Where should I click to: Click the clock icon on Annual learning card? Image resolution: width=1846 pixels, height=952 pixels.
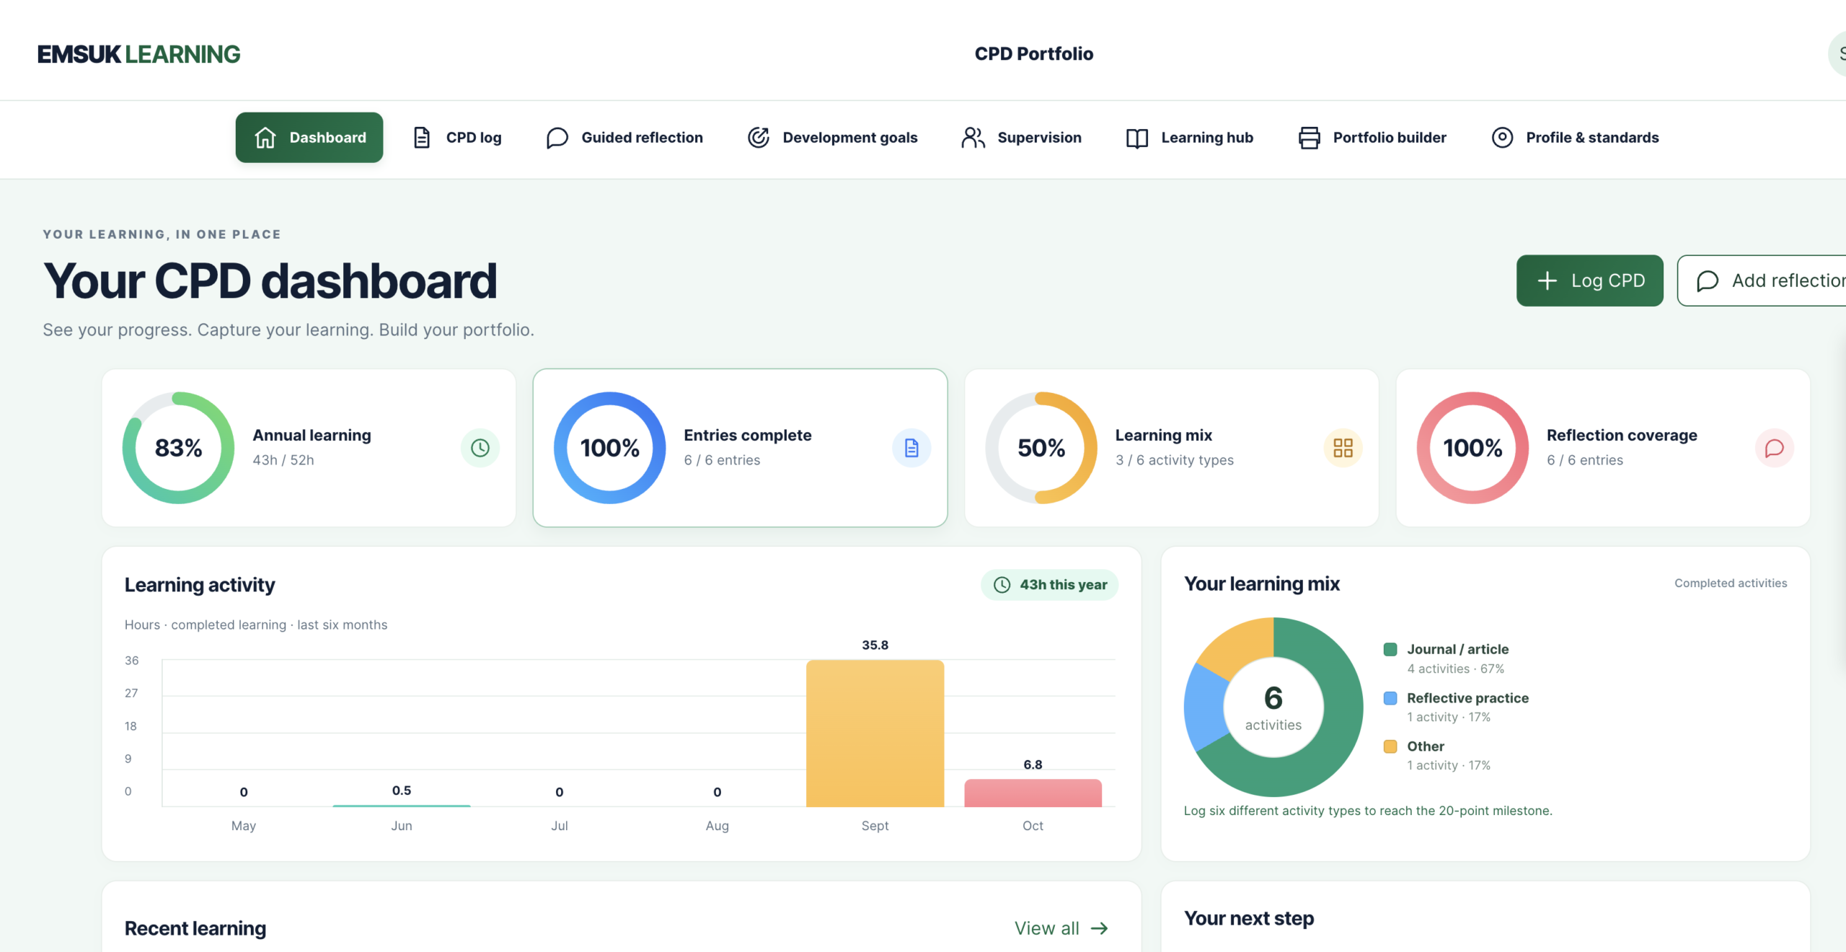[x=480, y=448]
